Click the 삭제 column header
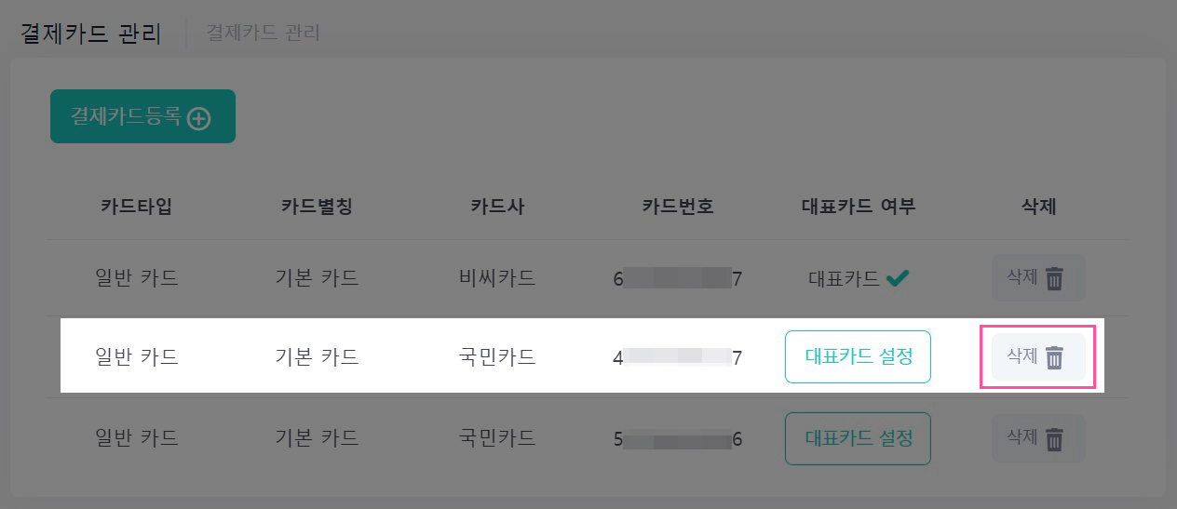This screenshot has height=509, width=1177. point(1038,207)
